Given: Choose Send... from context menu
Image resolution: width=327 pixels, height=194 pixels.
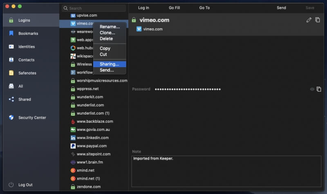Looking at the screenshot, I should pyautogui.click(x=110, y=70).
